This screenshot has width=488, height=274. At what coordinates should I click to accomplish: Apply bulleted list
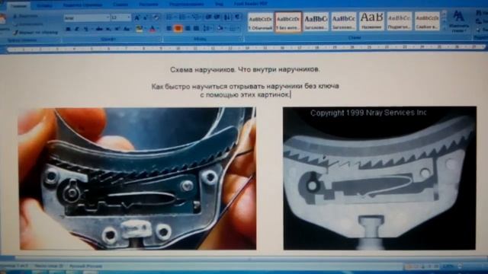click(170, 17)
